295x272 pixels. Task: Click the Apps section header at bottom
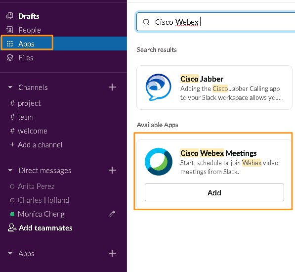pyautogui.click(x=26, y=254)
